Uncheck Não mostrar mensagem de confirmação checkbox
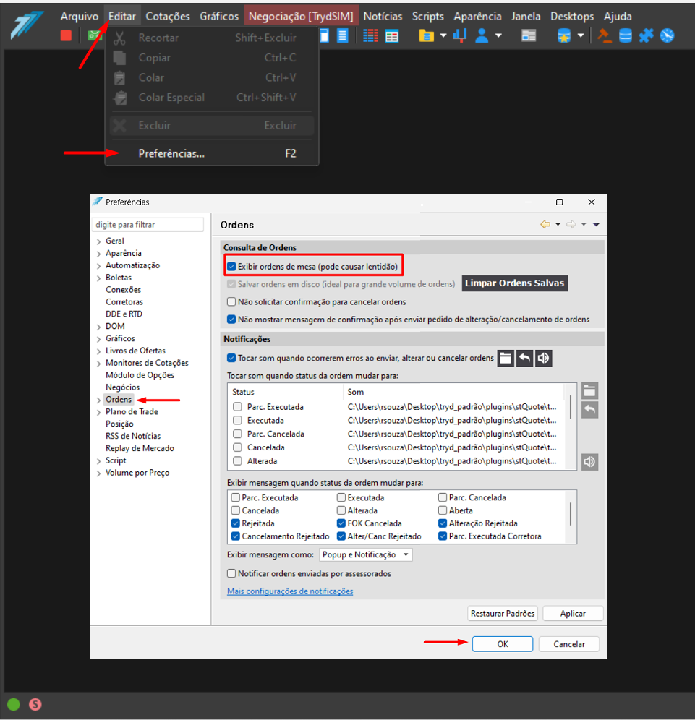This screenshot has height=720, width=695. click(231, 319)
